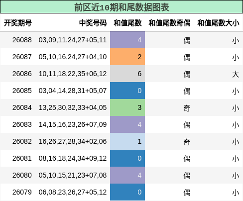Select numbers 10,11,18,22,35+06,12
Viewport: 243px width, 201px height.
tap(73, 74)
